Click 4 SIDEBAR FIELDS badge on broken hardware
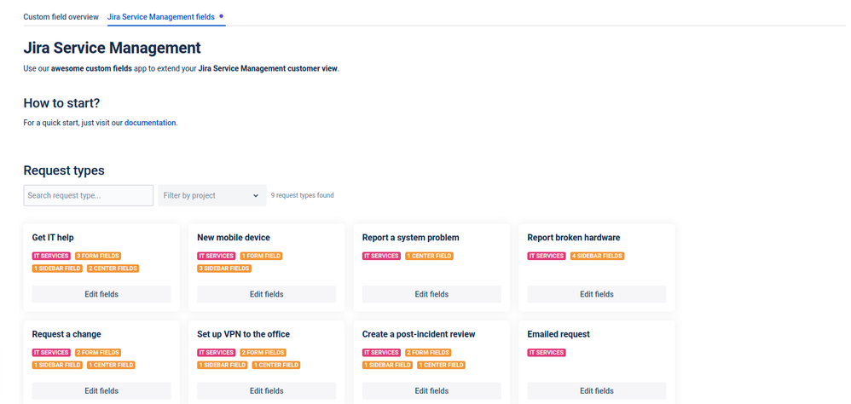The image size is (851, 404). tap(597, 256)
